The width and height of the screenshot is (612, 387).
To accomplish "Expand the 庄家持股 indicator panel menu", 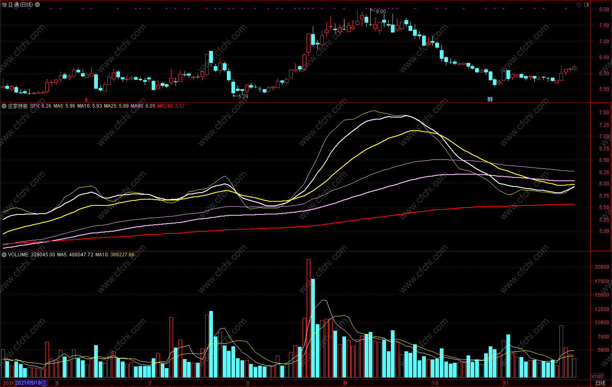I will (x=4, y=106).
